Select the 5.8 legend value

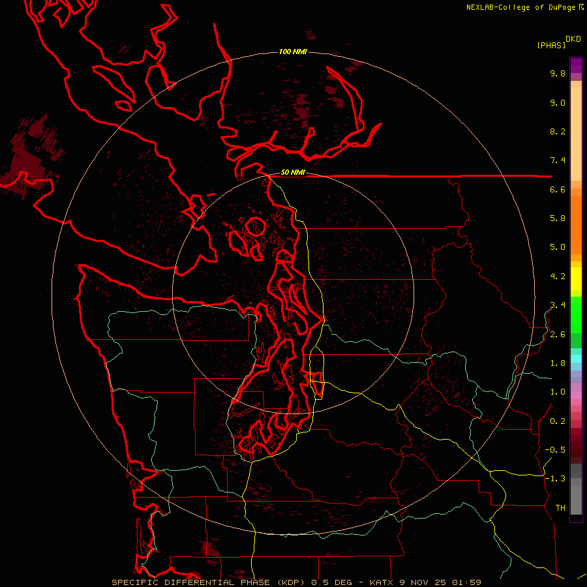[558, 218]
